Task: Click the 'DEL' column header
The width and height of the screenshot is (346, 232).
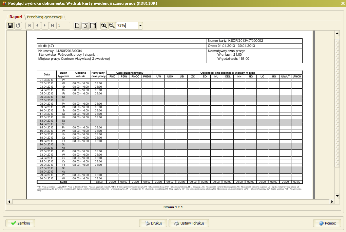Action: 228,76
